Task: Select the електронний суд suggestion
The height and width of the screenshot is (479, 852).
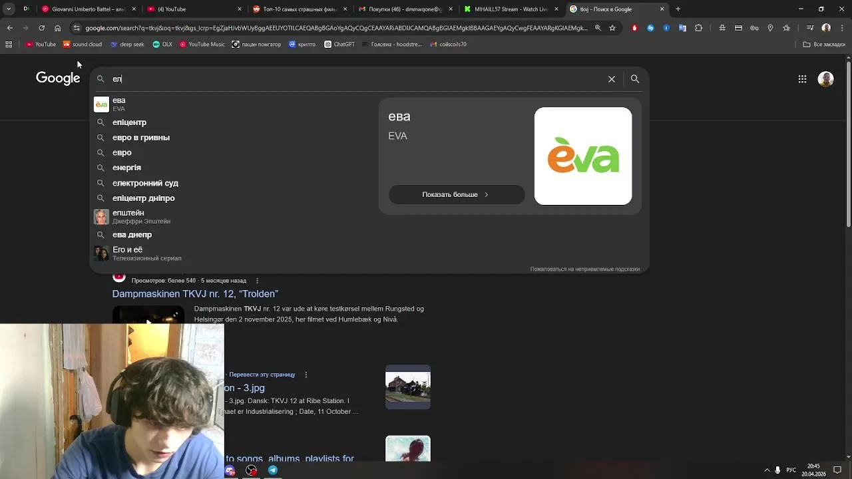Action: (233, 183)
